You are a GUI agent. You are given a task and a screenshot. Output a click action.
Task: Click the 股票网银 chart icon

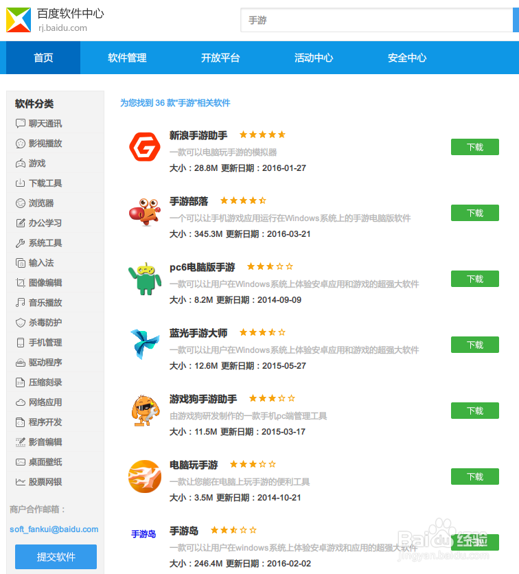(x=21, y=482)
